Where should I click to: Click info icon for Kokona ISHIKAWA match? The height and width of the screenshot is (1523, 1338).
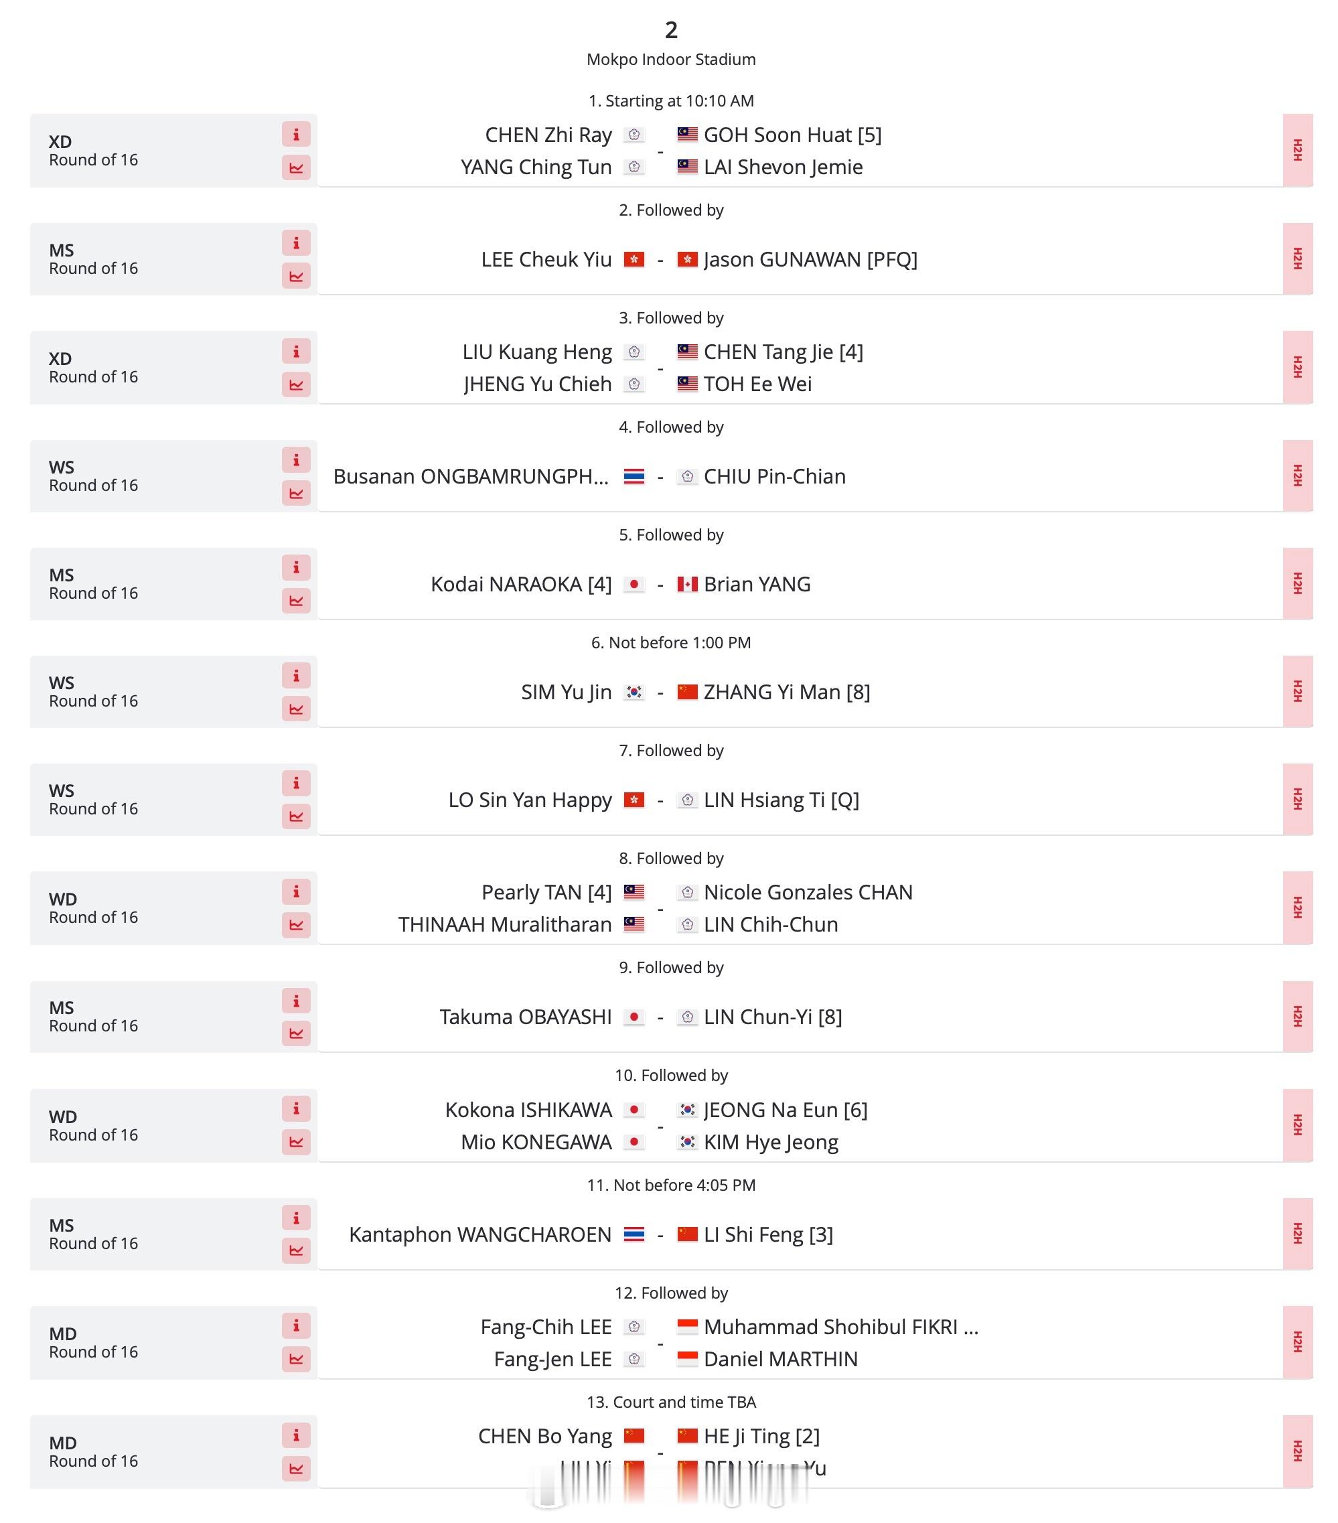click(296, 1108)
